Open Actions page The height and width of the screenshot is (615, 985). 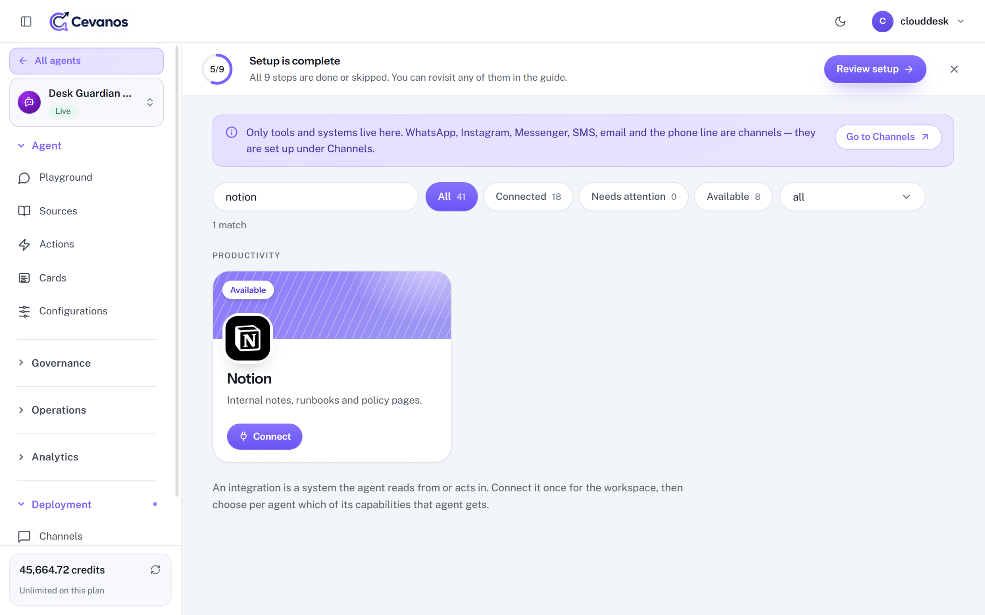tap(57, 244)
